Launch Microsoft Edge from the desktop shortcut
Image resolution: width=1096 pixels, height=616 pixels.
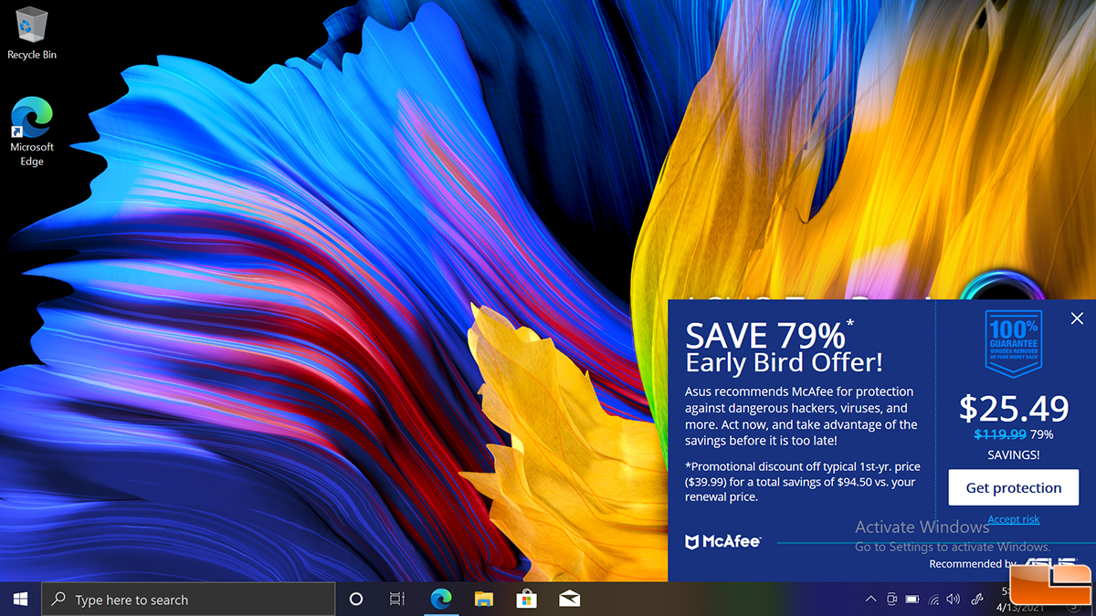[x=32, y=133]
